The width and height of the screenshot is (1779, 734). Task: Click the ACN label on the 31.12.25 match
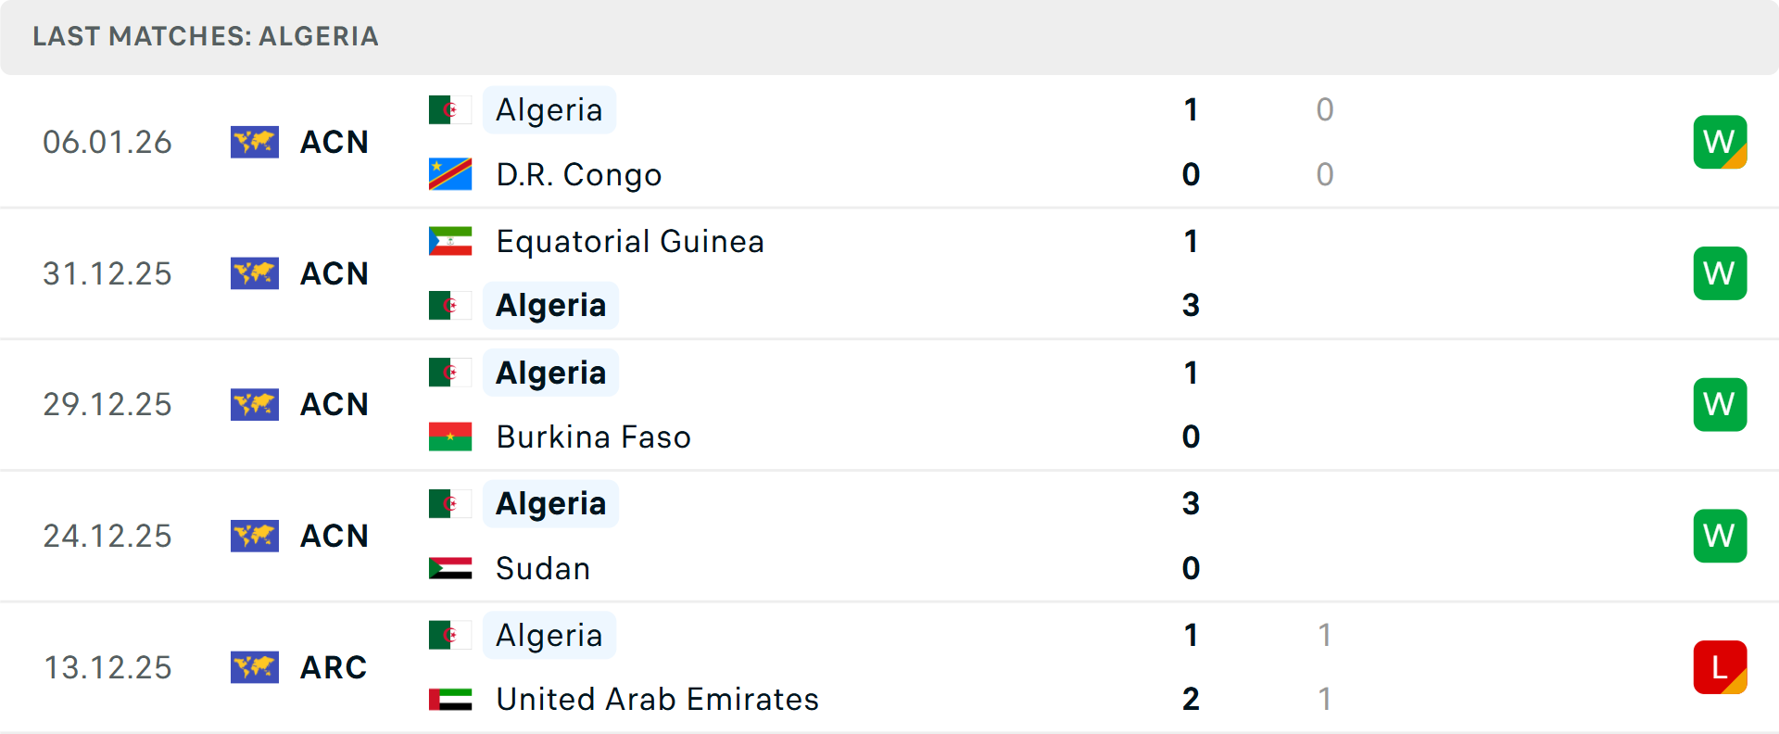point(334,273)
